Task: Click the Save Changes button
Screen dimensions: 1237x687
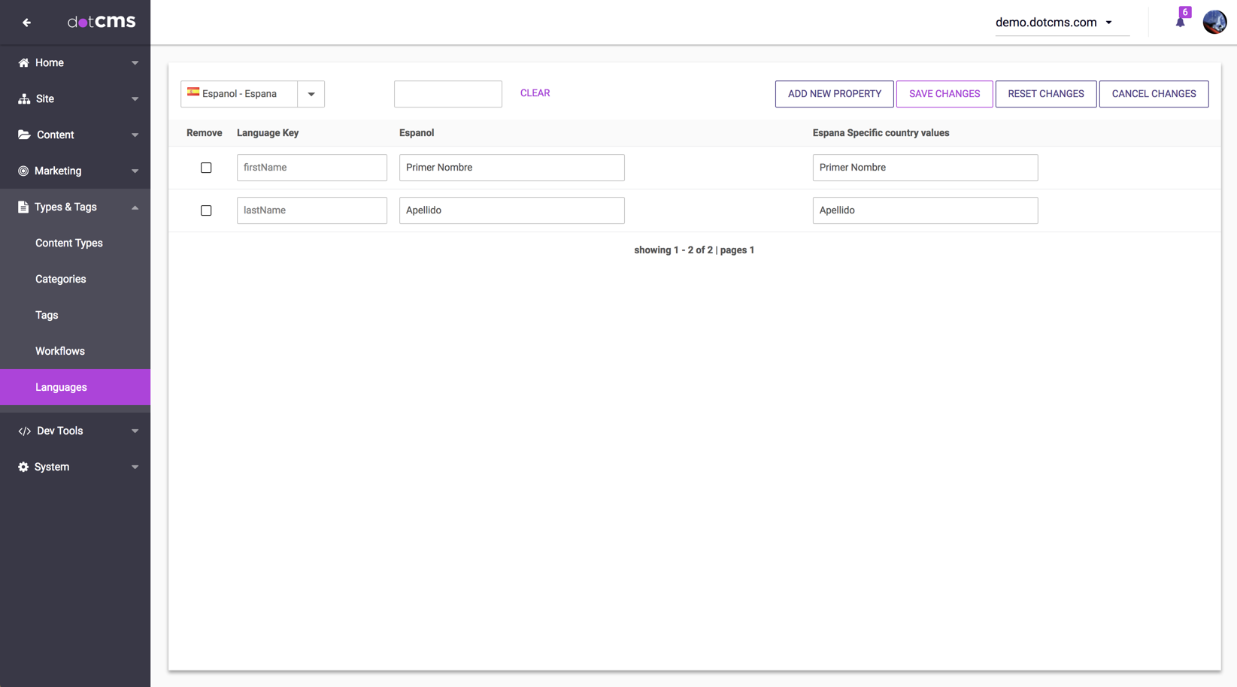Action: tap(944, 94)
